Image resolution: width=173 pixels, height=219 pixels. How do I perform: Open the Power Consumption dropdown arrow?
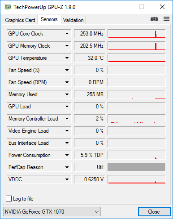click(67, 155)
